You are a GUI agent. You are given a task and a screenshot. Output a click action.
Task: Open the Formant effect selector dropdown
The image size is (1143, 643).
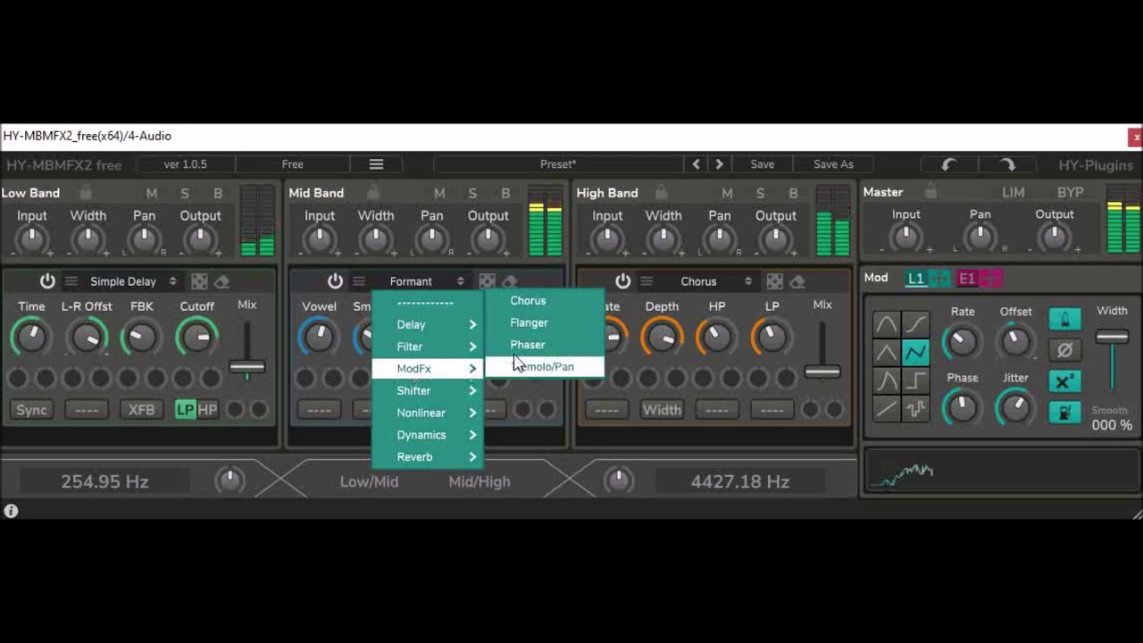420,281
